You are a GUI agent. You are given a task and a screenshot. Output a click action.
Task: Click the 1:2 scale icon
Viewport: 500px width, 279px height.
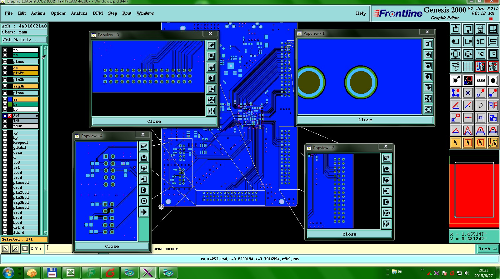tap(481, 54)
